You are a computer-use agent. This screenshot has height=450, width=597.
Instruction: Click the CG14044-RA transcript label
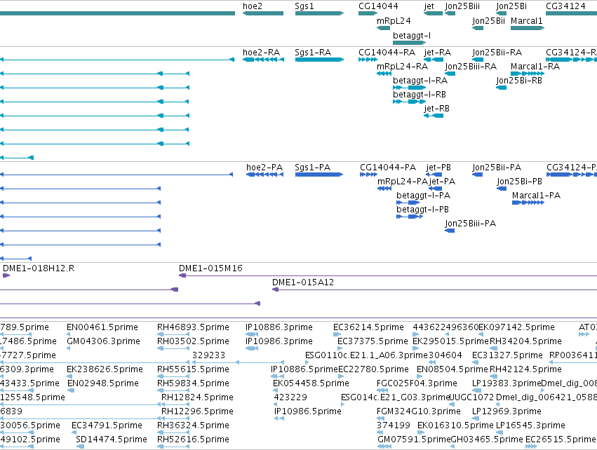(x=387, y=53)
